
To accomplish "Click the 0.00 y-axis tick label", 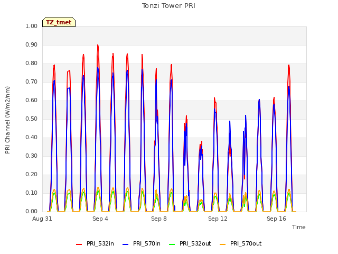I will tap(32, 211).
